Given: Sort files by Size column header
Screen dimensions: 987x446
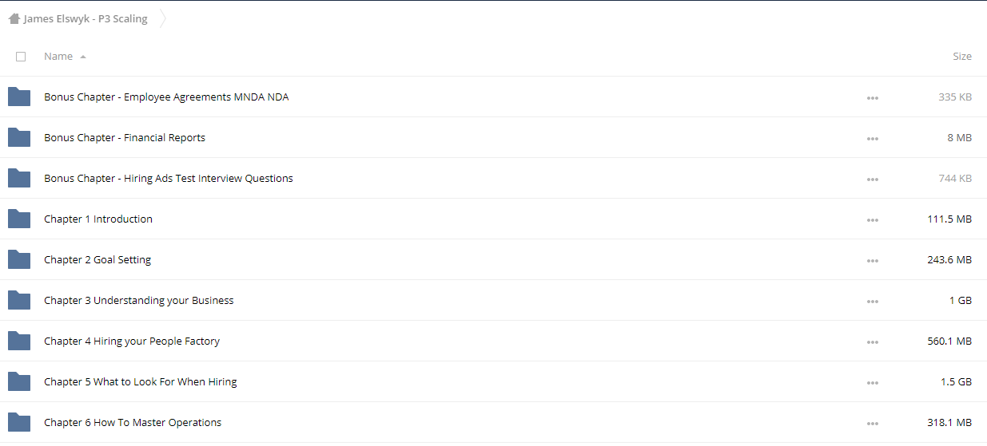Looking at the screenshot, I should point(962,57).
